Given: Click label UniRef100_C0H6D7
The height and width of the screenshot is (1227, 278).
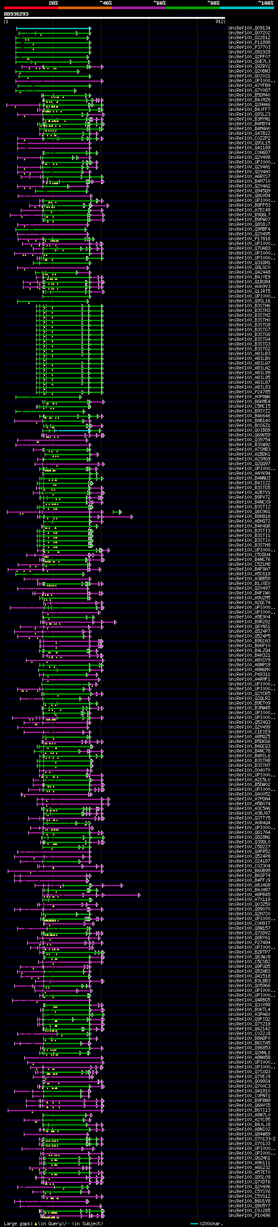Looking at the screenshot, I should [249, 152].
